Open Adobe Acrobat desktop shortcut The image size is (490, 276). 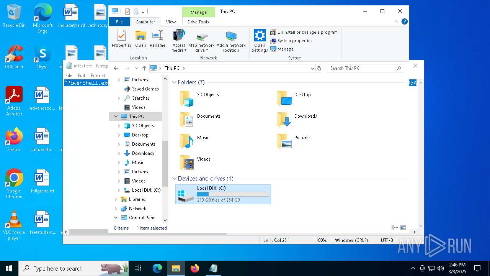coord(14,102)
